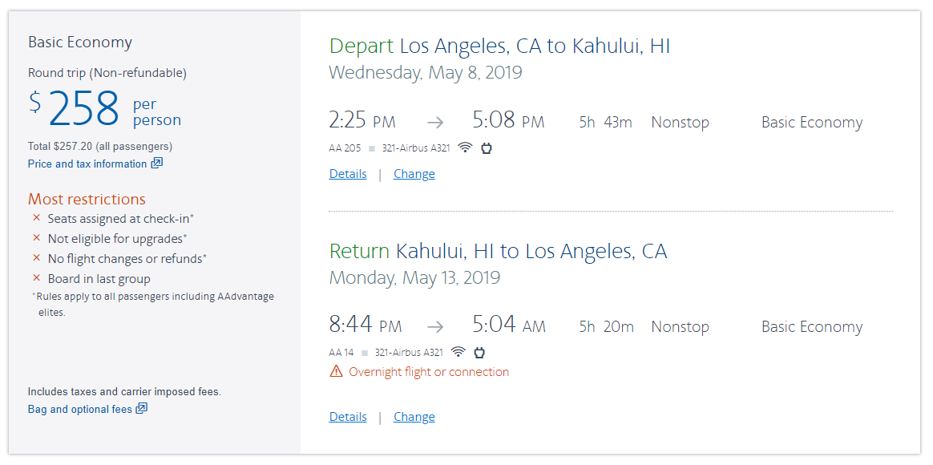Viewport: 933px width, 465px height.
Task: Click the power outlet icon for flight AA 14
Action: point(479,352)
